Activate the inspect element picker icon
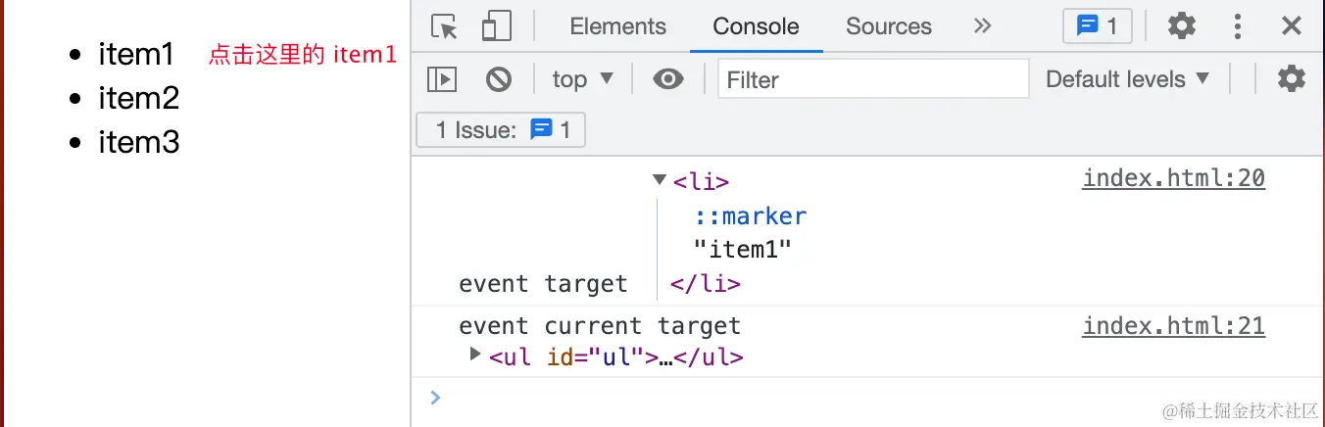The width and height of the screenshot is (1325, 427). click(x=446, y=26)
